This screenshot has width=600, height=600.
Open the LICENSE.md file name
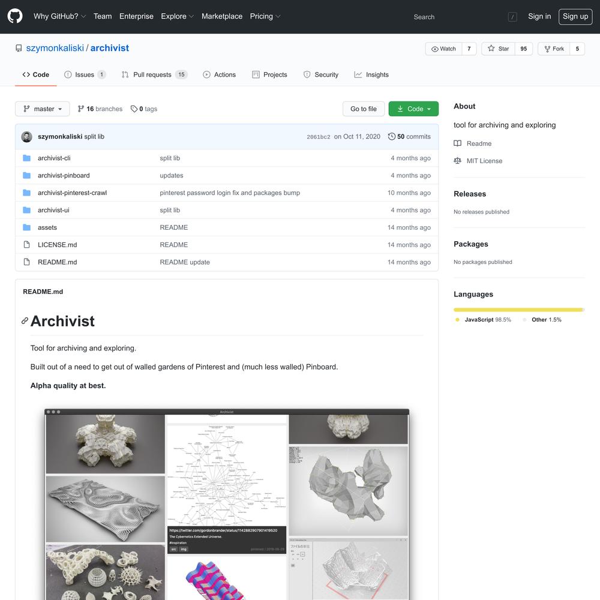click(x=58, y=245)
